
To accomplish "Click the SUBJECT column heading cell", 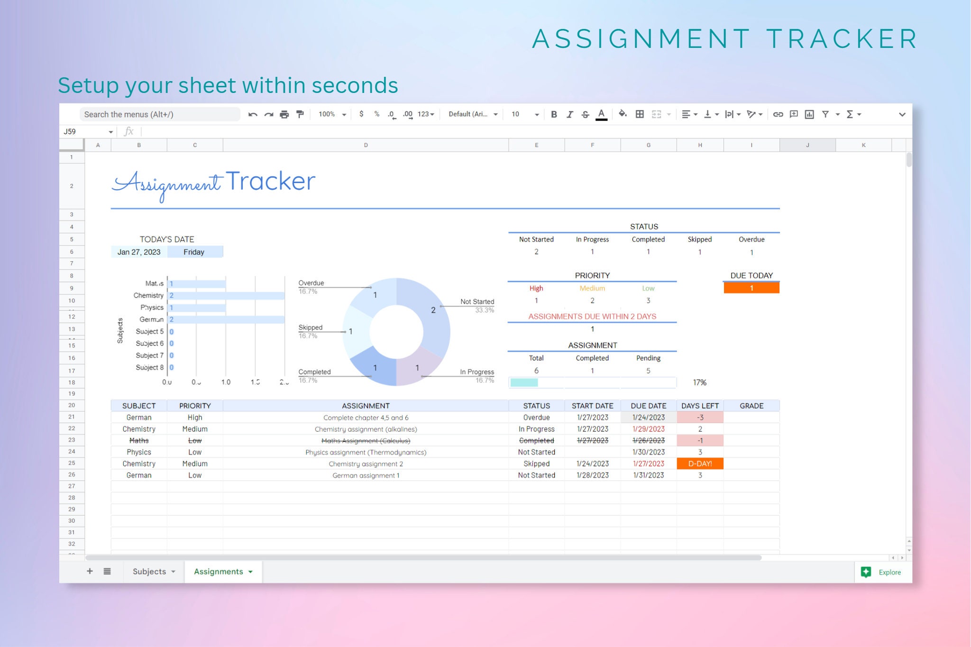I will point(139,406).
